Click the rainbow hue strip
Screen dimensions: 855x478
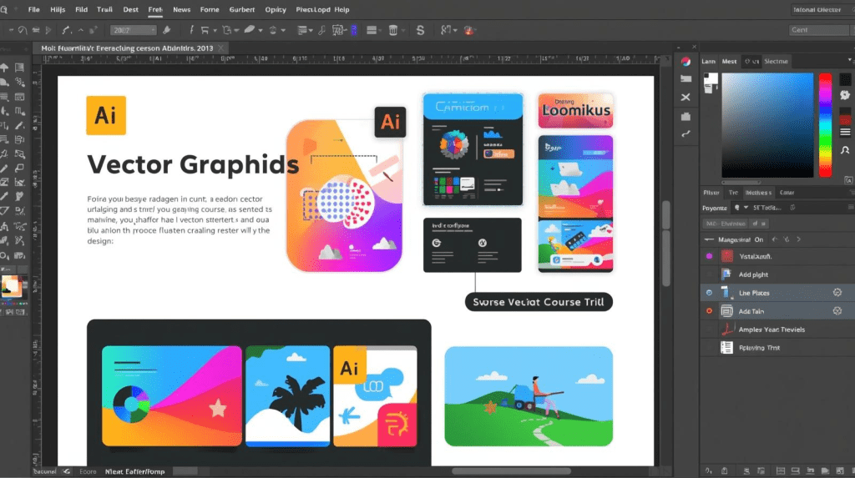tap(825, 125)
